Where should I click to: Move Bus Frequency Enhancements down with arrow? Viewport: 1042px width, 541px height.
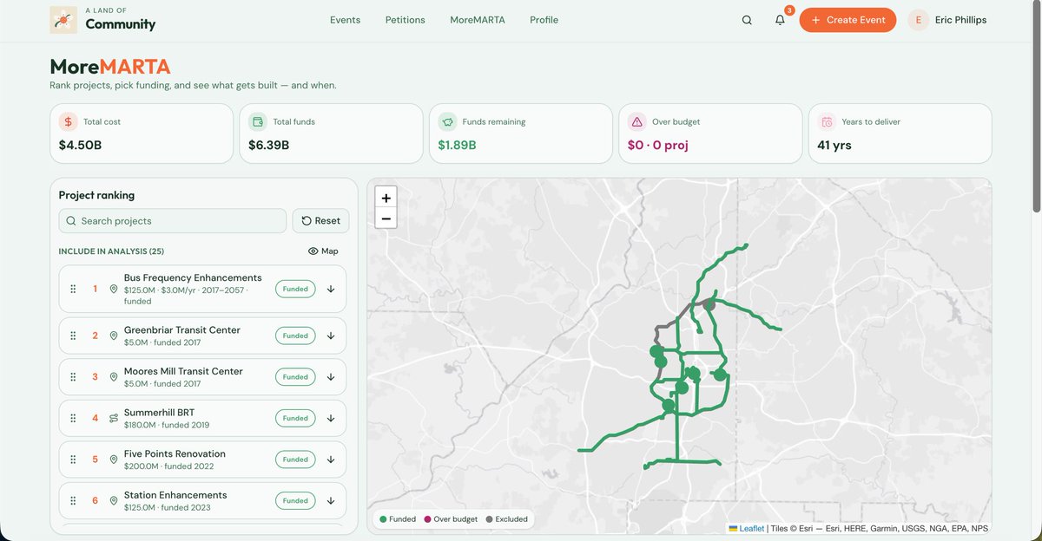pyautogui.click(x=331, y=289)
